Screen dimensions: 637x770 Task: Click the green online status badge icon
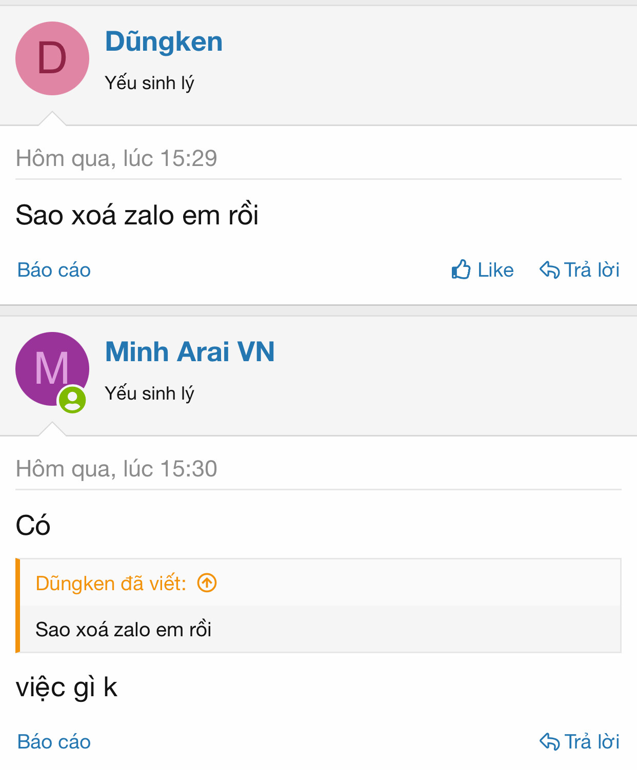point(72,400)
